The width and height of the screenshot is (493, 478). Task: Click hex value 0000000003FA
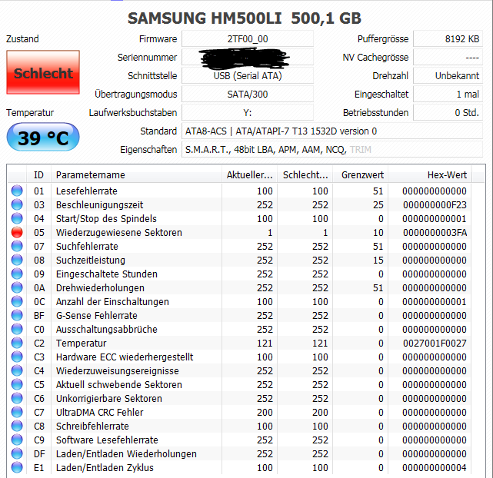pos(435,232)
